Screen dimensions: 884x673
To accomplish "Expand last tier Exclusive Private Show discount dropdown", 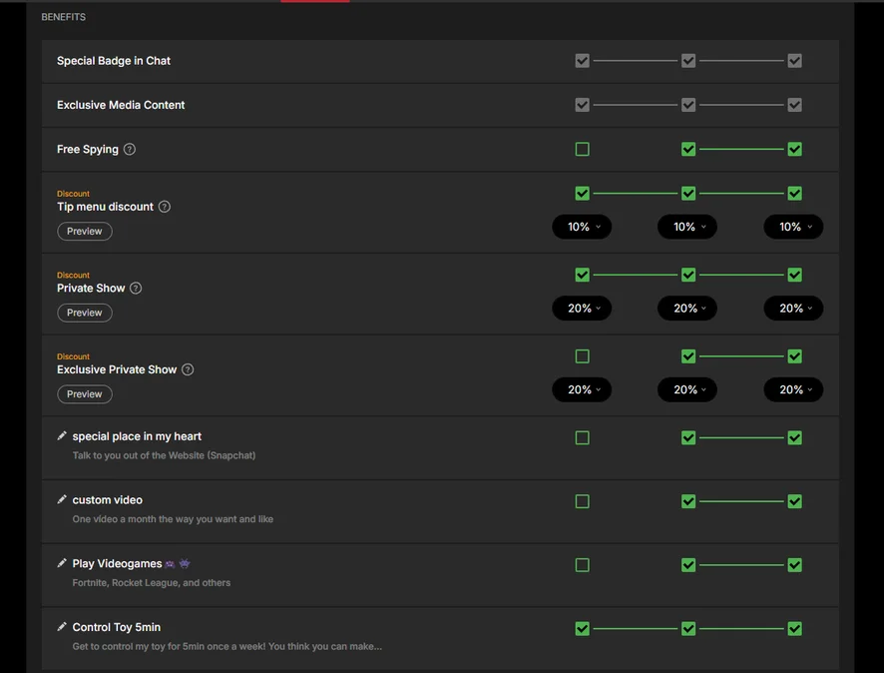I will click(793, 390).
